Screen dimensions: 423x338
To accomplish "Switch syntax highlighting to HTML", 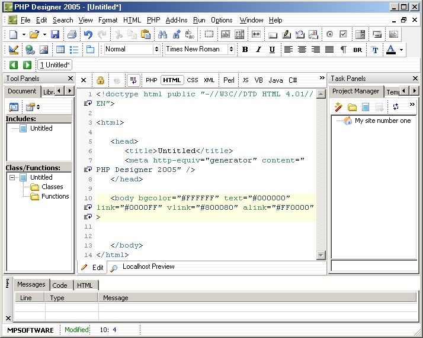I will (x=172, y=80).
